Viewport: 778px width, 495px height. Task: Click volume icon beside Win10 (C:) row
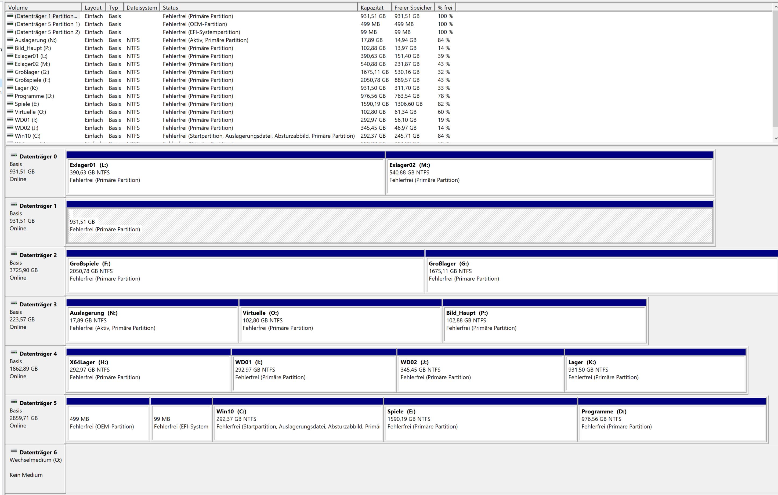(10, 136)
